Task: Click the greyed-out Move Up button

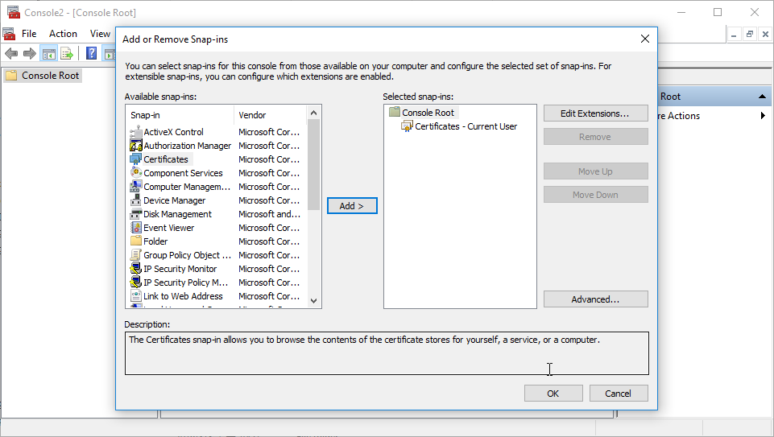Action: tap(596, 171)
